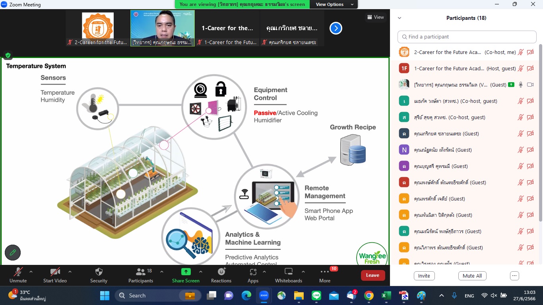Show next video thumbnails with blue arrow
543x305 pixels.
point(336,28)
